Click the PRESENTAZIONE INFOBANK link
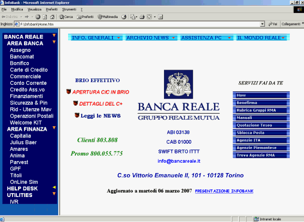The image size is (304, 222). point(224,191)
